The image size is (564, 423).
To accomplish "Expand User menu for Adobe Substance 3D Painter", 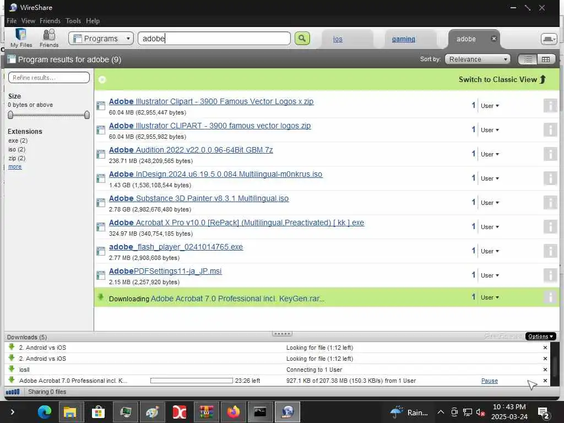I will click(x=490, y=203).
